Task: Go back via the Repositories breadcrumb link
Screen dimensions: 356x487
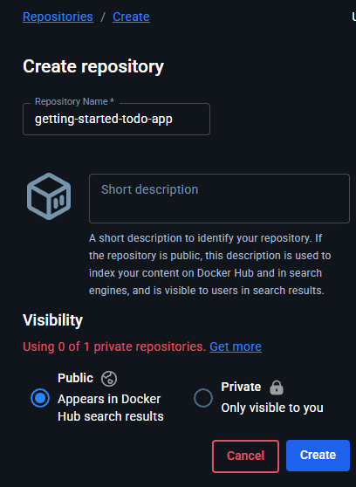Action: click(58, 17)
